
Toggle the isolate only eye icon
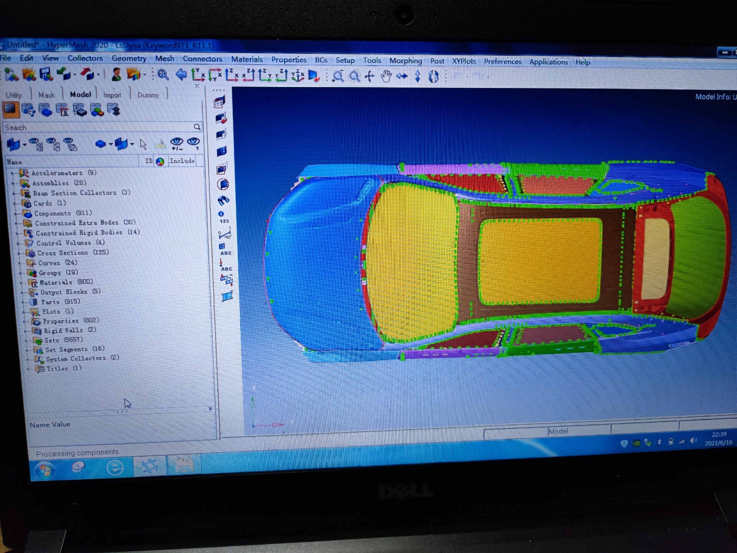pyautogui.click(x=193, y=144)
